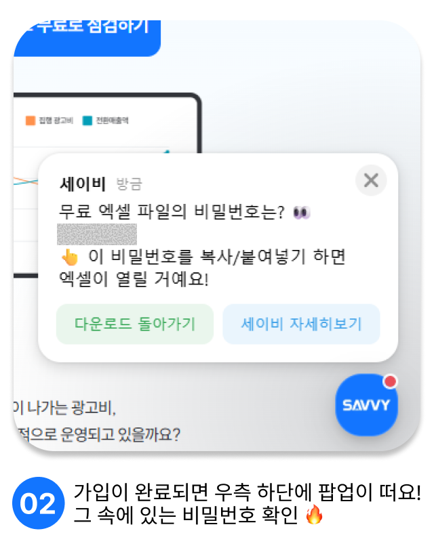Click the fire emoji after 비밀번호 확인
The image size is (434, 550).
(x=314, y=514)
